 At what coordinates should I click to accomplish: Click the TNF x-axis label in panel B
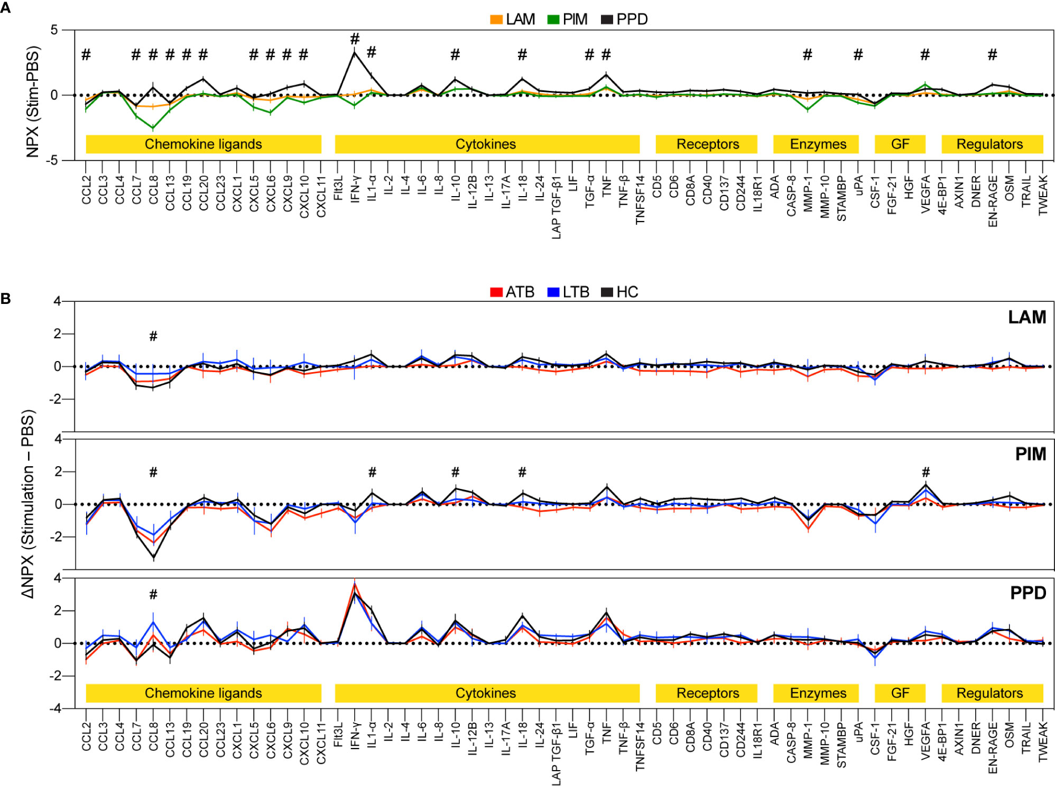click(x=606, y=732)
